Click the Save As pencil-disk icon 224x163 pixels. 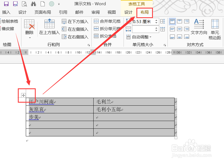(x=15, y=4)
